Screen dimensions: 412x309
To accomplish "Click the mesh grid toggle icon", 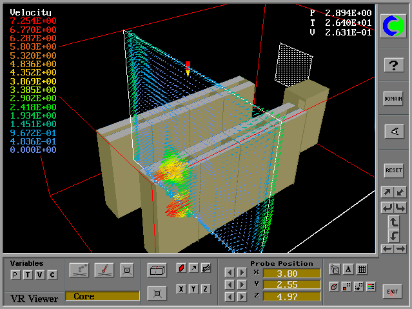I will click(362, 270).
